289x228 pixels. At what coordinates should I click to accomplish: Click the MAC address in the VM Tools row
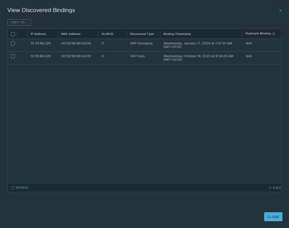coord(76,56)
